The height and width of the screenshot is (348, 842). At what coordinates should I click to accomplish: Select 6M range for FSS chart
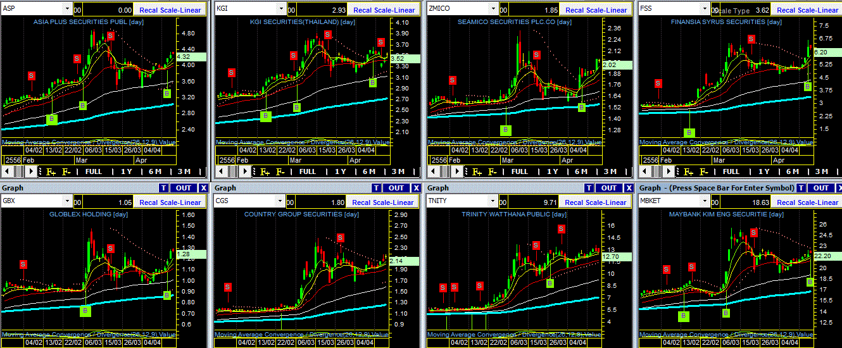pyautogui.click(x=793, y=171)
